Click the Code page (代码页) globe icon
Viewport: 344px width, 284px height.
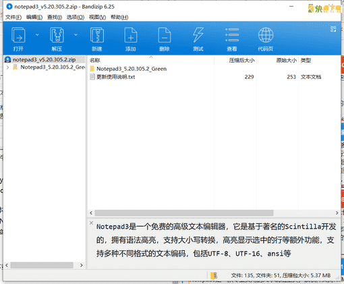266,35
